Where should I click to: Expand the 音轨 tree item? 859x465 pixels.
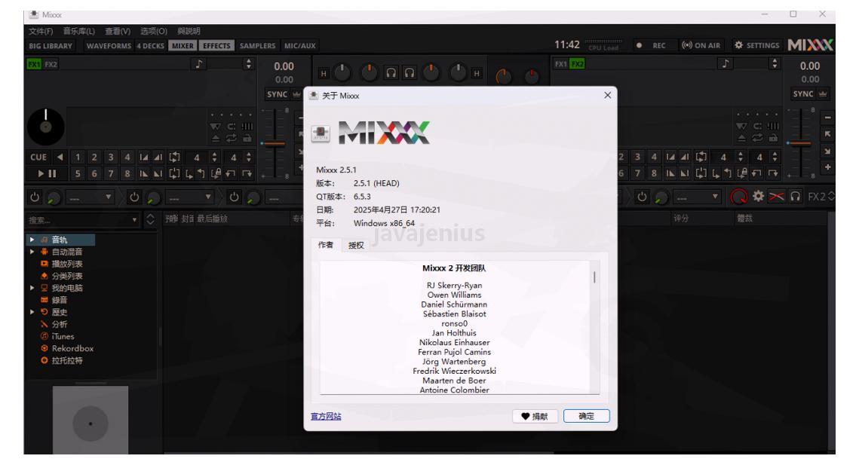click(32, 240)
